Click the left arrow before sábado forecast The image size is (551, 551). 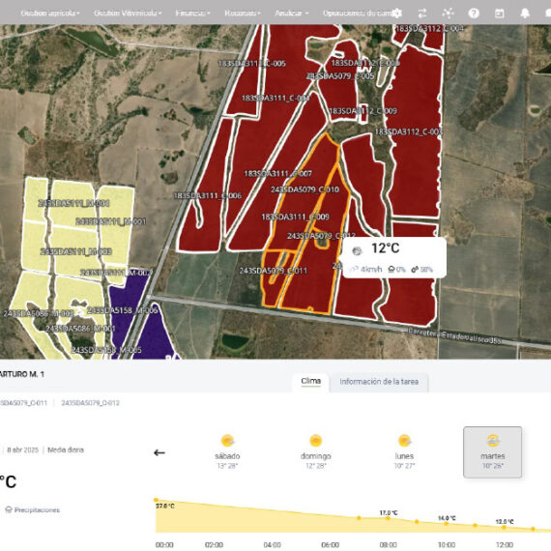159,452
